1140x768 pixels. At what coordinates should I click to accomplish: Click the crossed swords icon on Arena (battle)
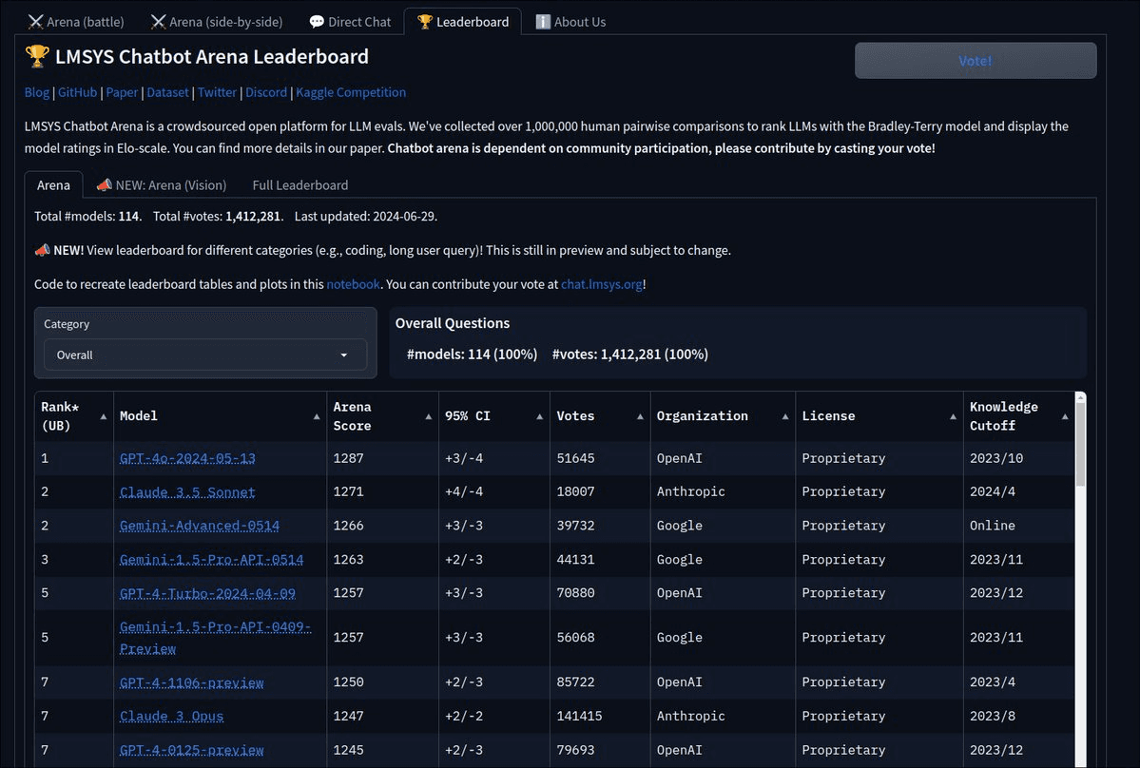[35, 22]
